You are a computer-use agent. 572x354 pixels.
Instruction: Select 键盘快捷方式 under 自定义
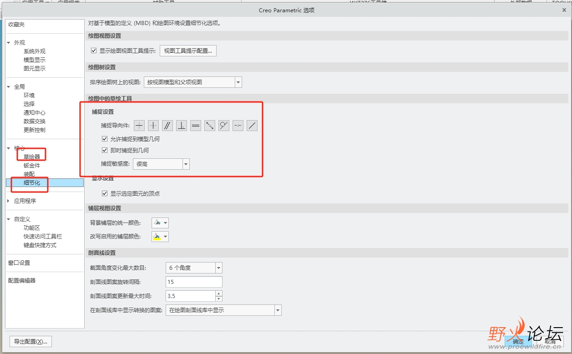click(40, 245)
